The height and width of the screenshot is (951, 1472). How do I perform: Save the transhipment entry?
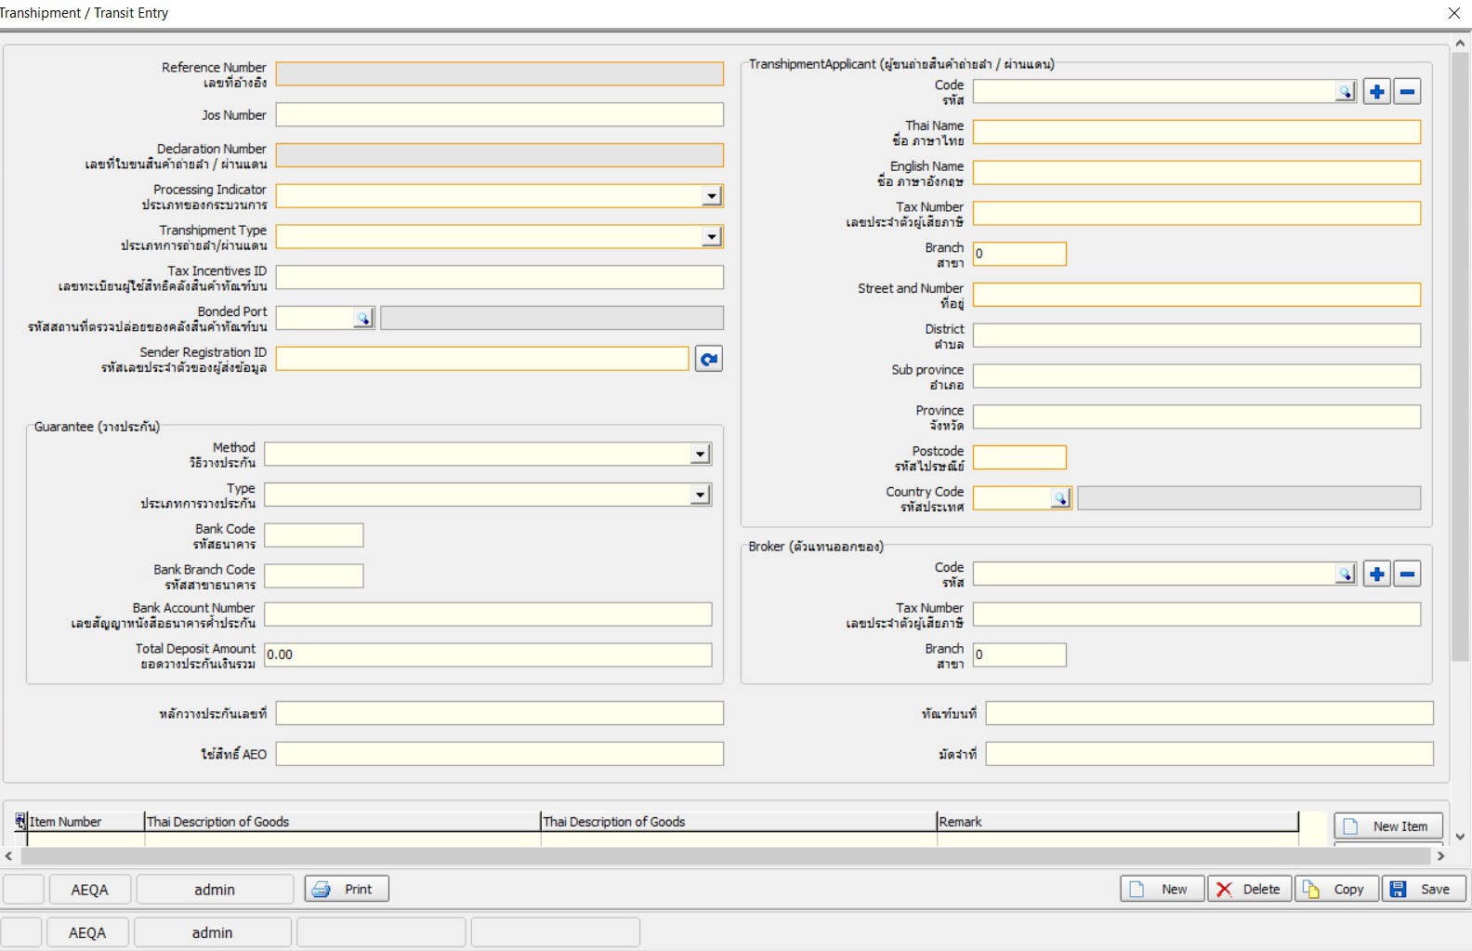(1424, 889)
